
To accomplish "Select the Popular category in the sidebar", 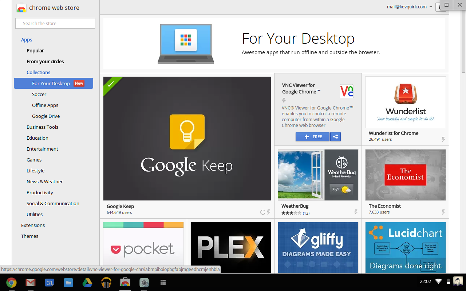I will pyautogui.click(x=35, y=51).
